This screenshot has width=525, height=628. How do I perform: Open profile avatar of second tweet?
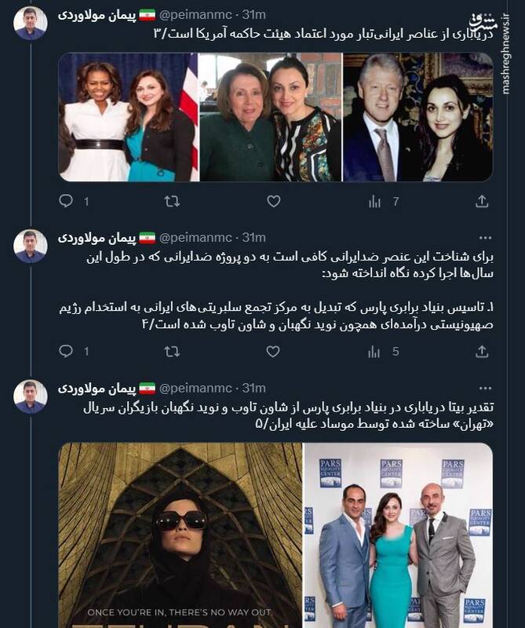pos(31,246)
